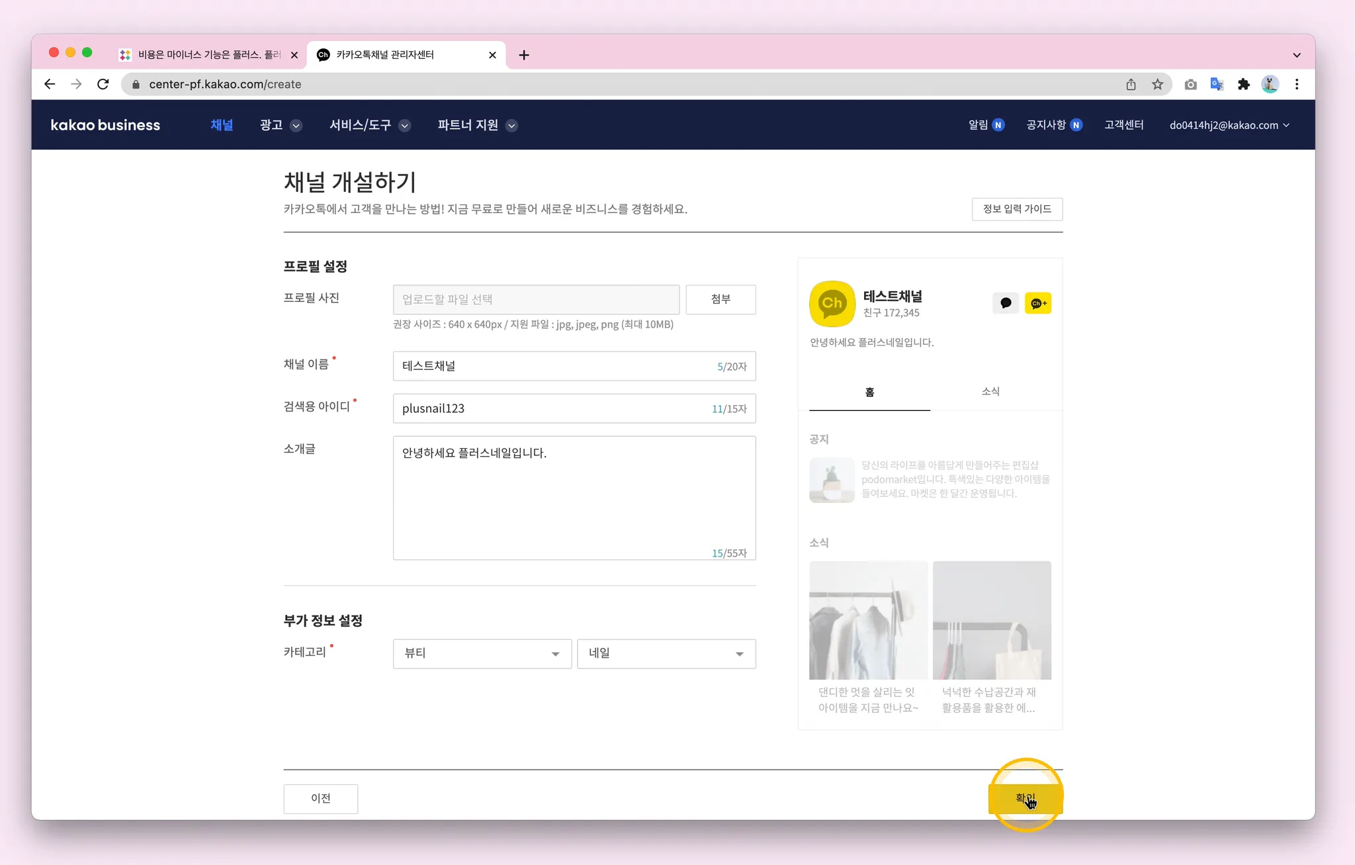Click the Google Translate extension icon
This screenshot has width=1355, height=865.
click(1217, 84)
